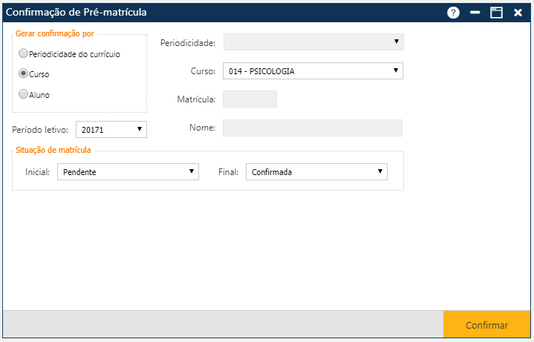
Task: Click the Matrícula input field
Action: (250, 99)
